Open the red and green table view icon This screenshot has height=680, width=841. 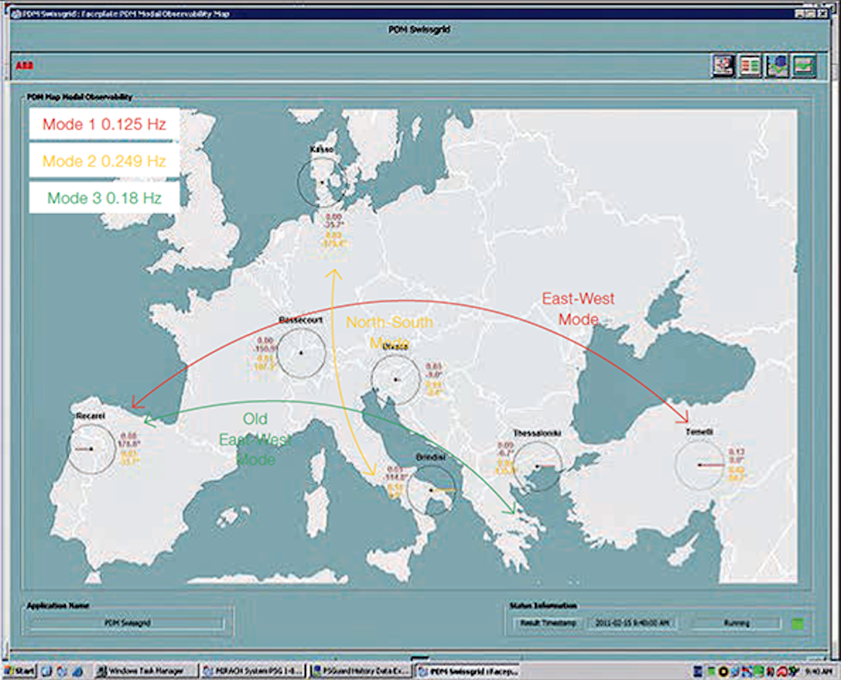[750, 65]
